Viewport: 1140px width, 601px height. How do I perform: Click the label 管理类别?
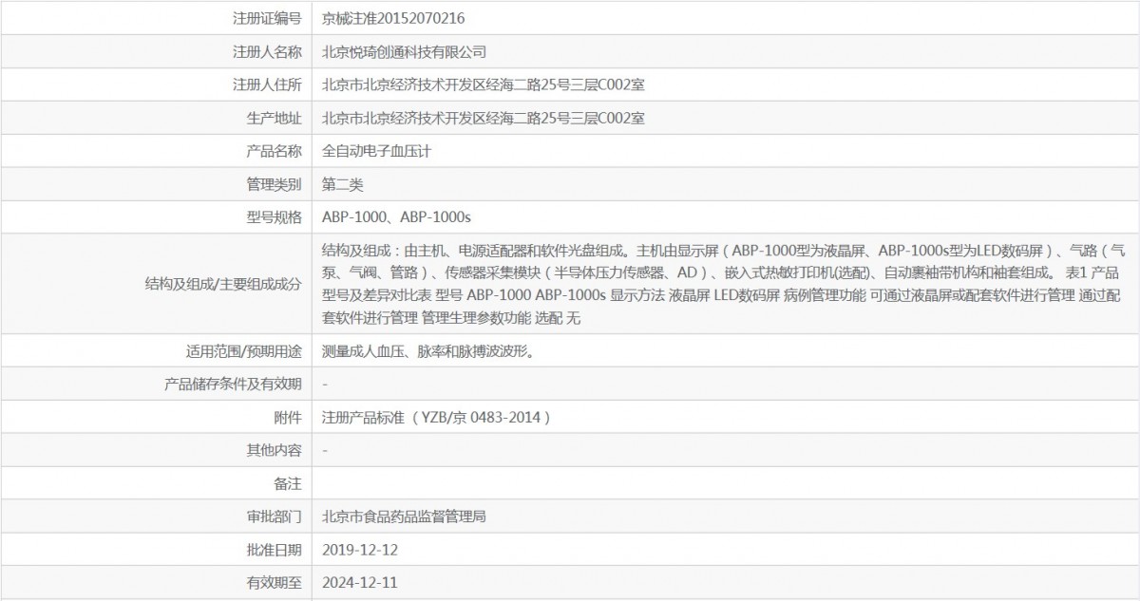pos(274,184)
